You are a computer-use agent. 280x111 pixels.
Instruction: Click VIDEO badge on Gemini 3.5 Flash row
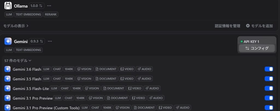127,79
